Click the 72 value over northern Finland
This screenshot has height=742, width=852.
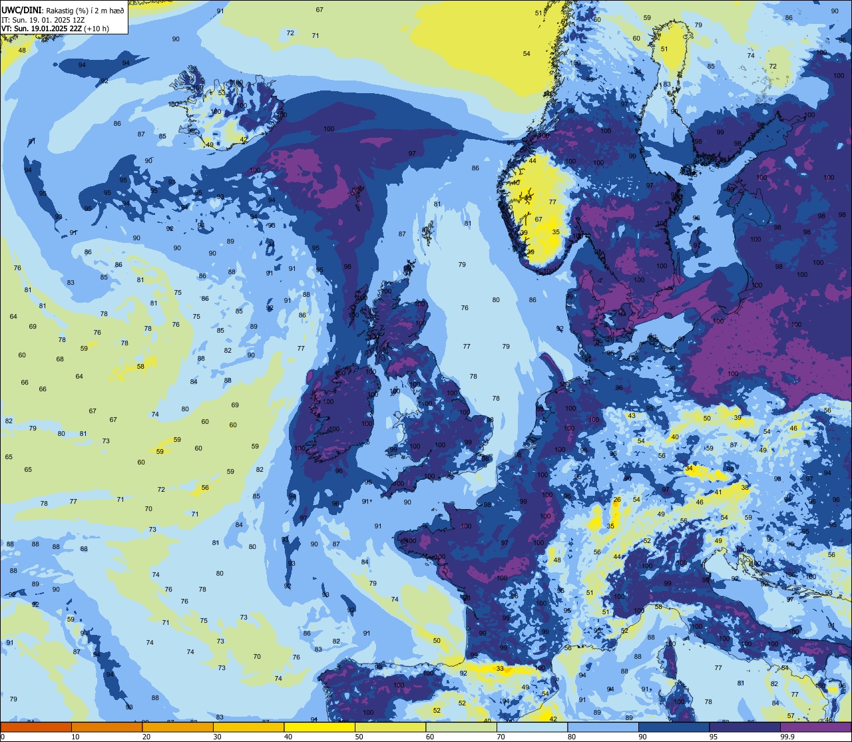pos(773,67)
